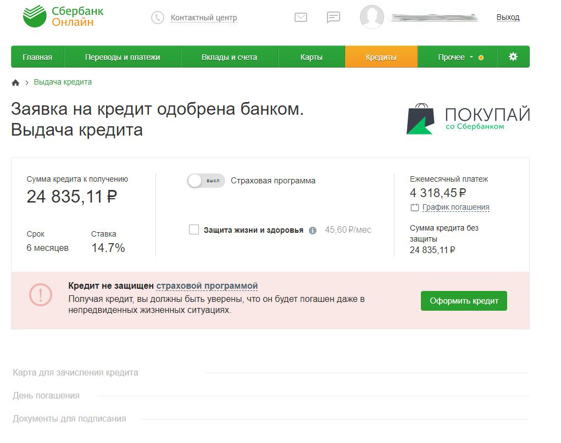
Task: Open the Кредиты tab
Action: click(381, 57)
